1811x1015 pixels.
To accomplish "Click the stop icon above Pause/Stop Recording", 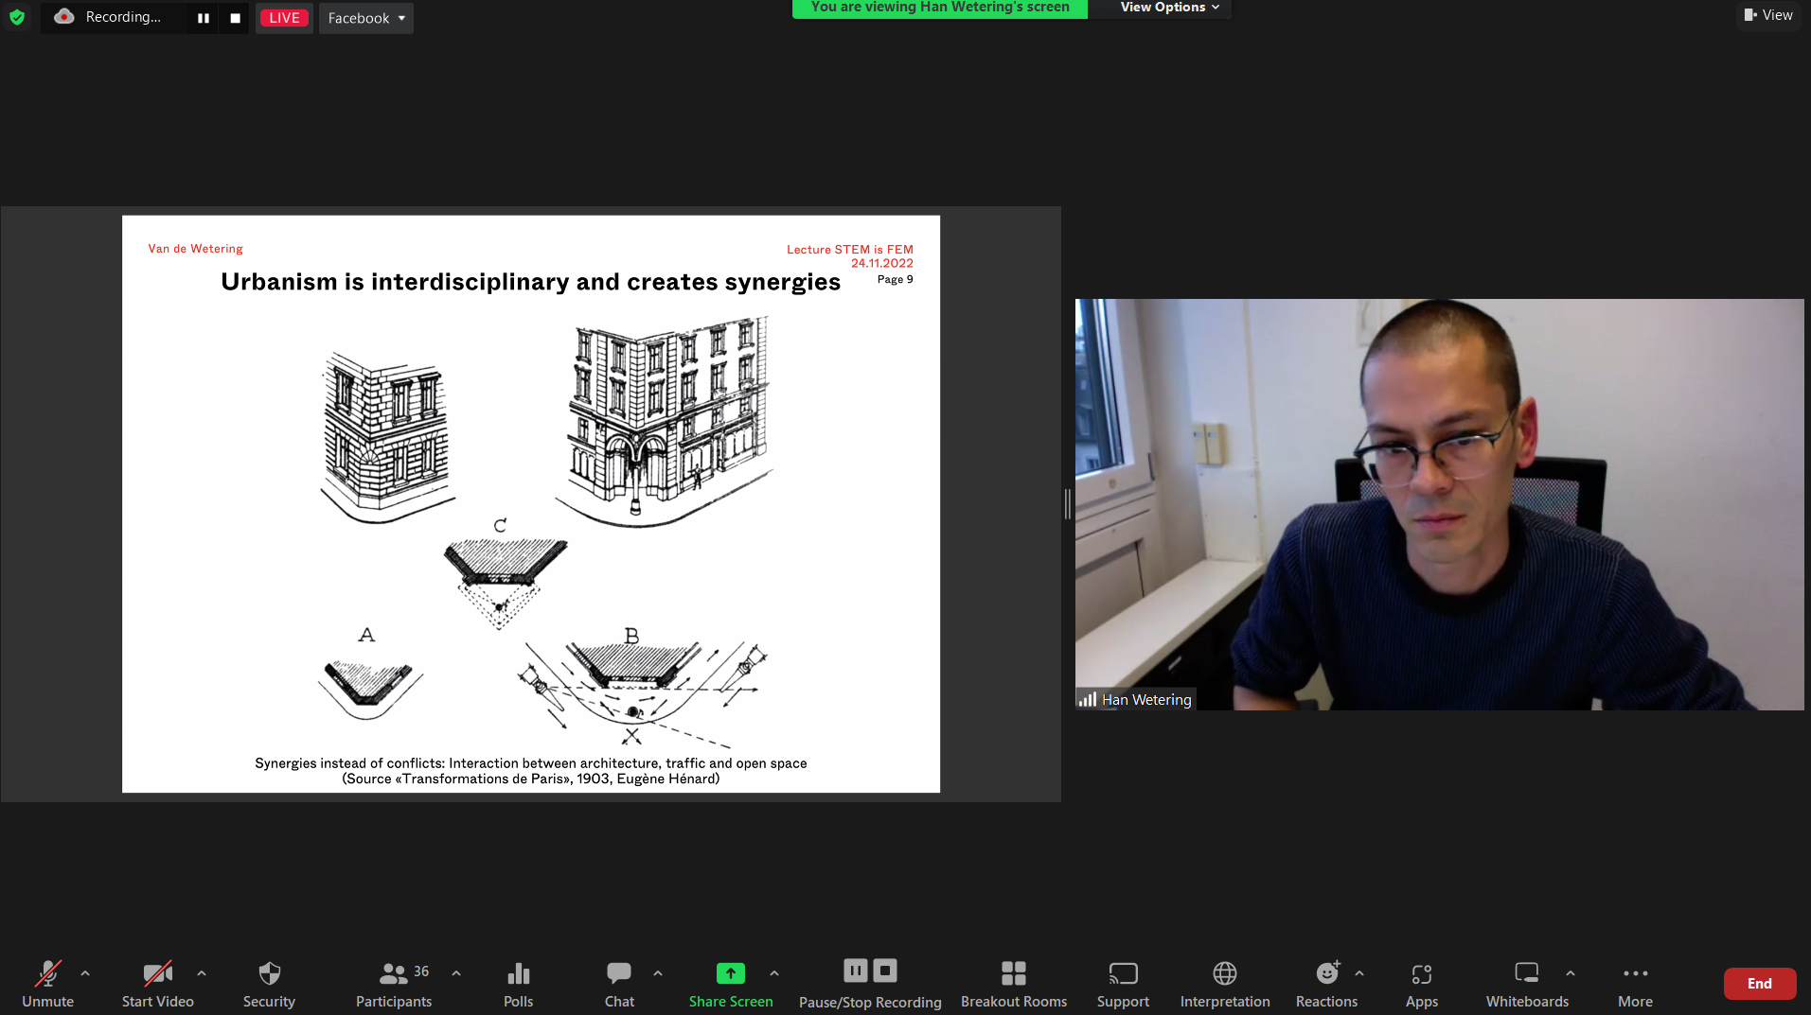I will click(x=885, y=971).
